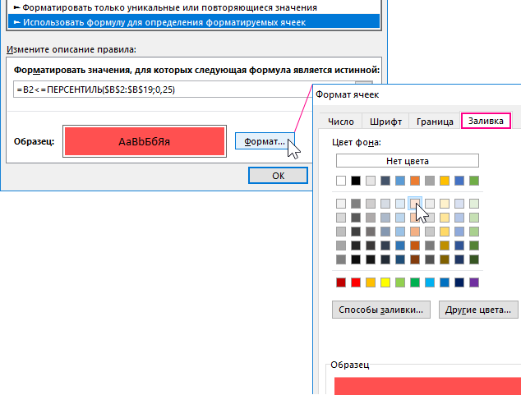Screen dimensions: 521x395
Task: Go to the 'Граница' tab
Action: tap(435, 122)
